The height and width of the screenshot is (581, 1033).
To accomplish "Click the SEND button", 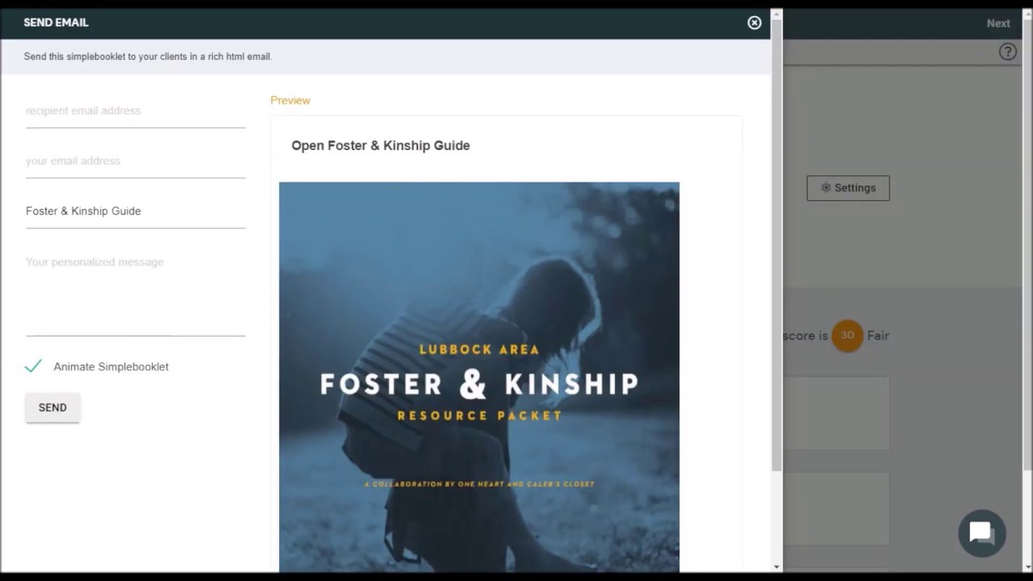I will tap(52, 408).
